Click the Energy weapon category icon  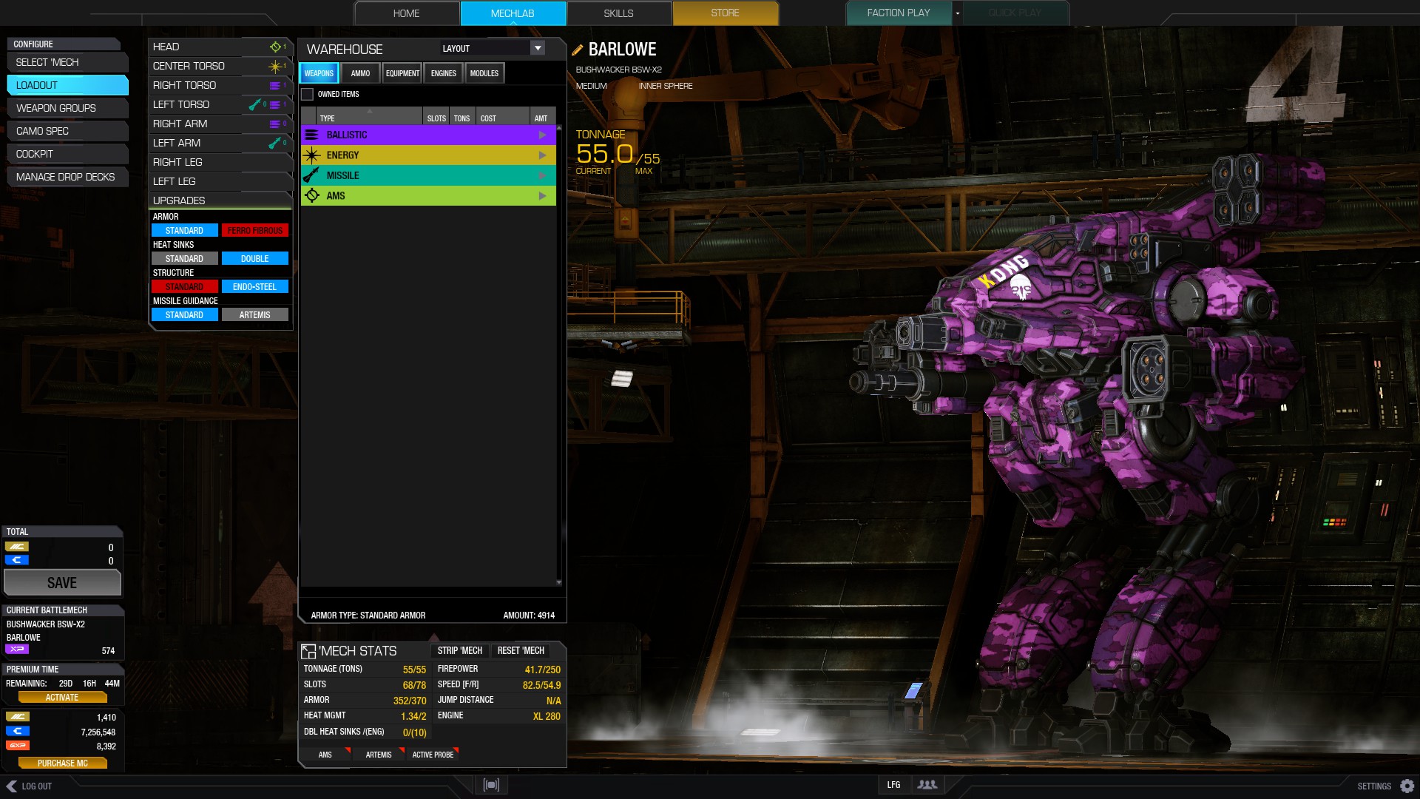click(x=312, y=155)
